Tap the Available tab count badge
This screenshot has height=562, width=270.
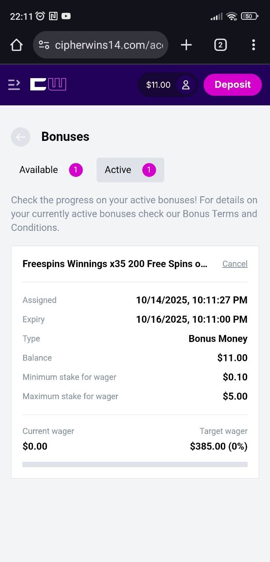(x=76, y=170)
